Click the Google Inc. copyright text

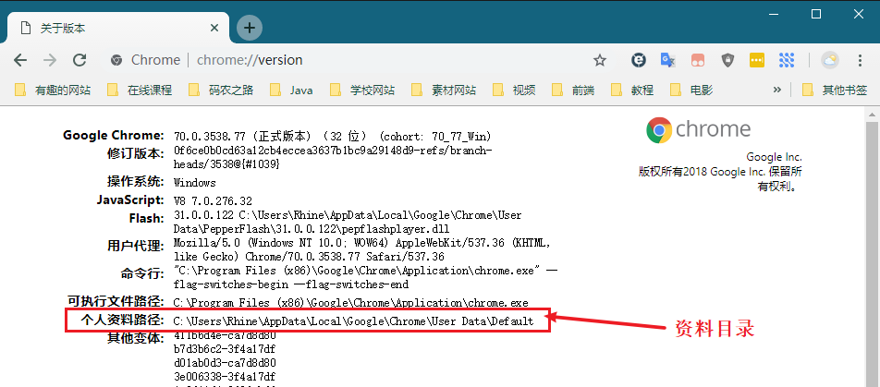[x=720, y=172]
